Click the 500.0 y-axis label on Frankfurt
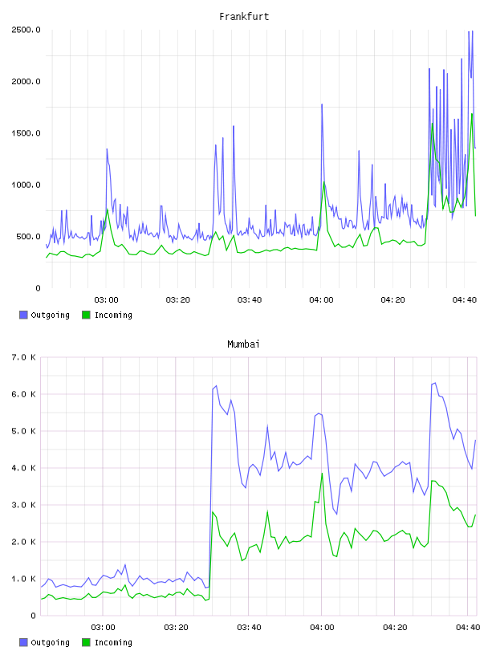The width and height of the screenshot is (488, 655). (28, 237)
